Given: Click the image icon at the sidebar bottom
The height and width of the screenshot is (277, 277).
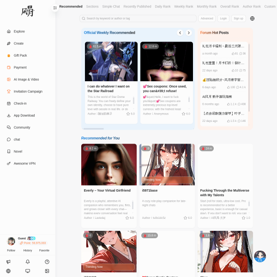Looking at the screenshot, I should click(x=47, y=271).
